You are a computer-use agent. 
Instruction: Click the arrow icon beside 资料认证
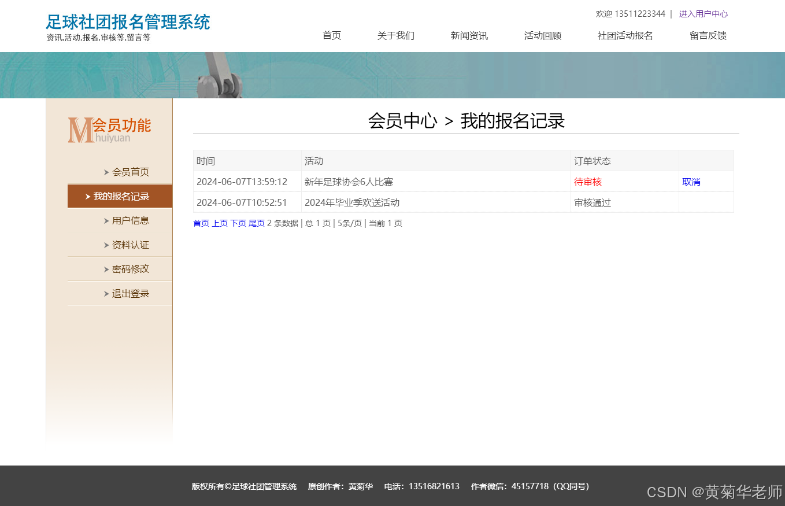click(x=106, y=245)
